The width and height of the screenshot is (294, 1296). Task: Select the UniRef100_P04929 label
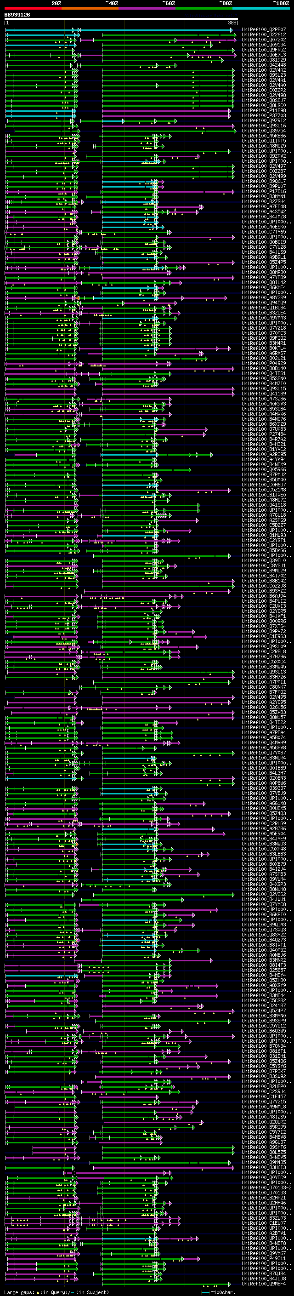point(264,364)
